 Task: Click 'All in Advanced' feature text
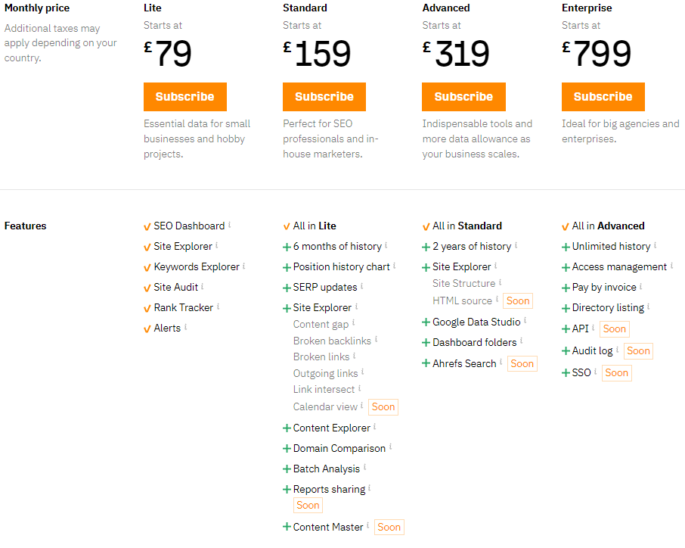coord(608,226)
